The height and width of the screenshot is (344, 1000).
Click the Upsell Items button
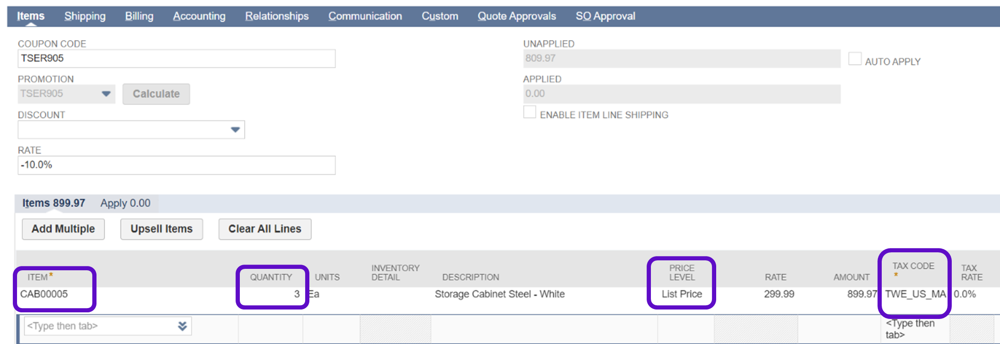tap(161, 229)
